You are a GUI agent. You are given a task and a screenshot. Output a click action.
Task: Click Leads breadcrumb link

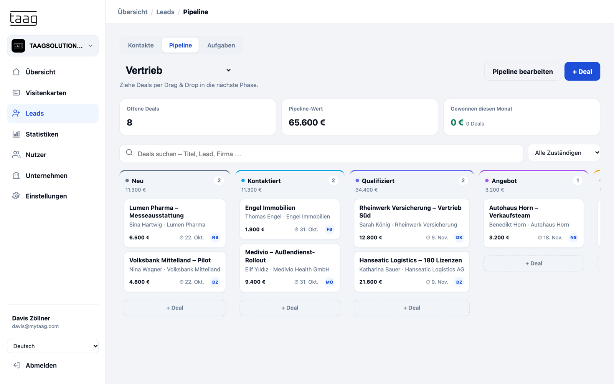165,12
